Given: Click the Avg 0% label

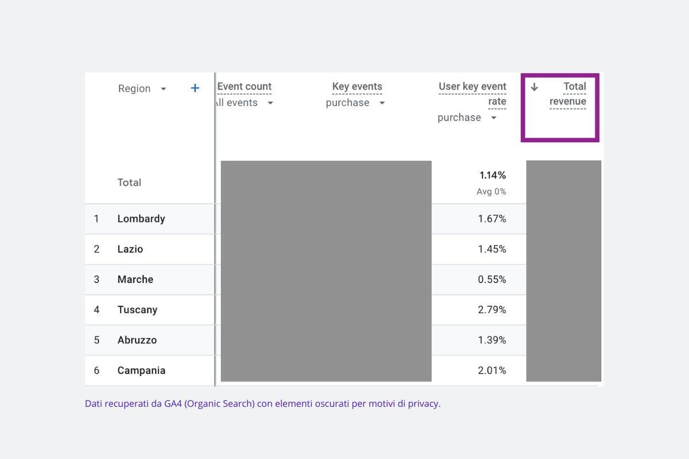Looking at the screenshot, I should click(491, 192).
